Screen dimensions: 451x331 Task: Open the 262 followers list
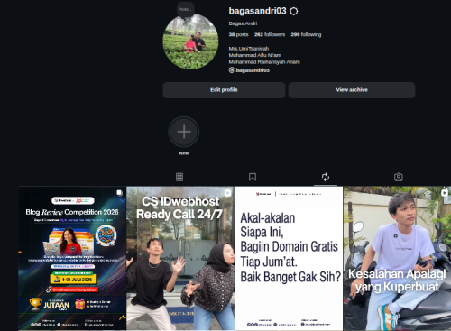[x=270, y=34]
